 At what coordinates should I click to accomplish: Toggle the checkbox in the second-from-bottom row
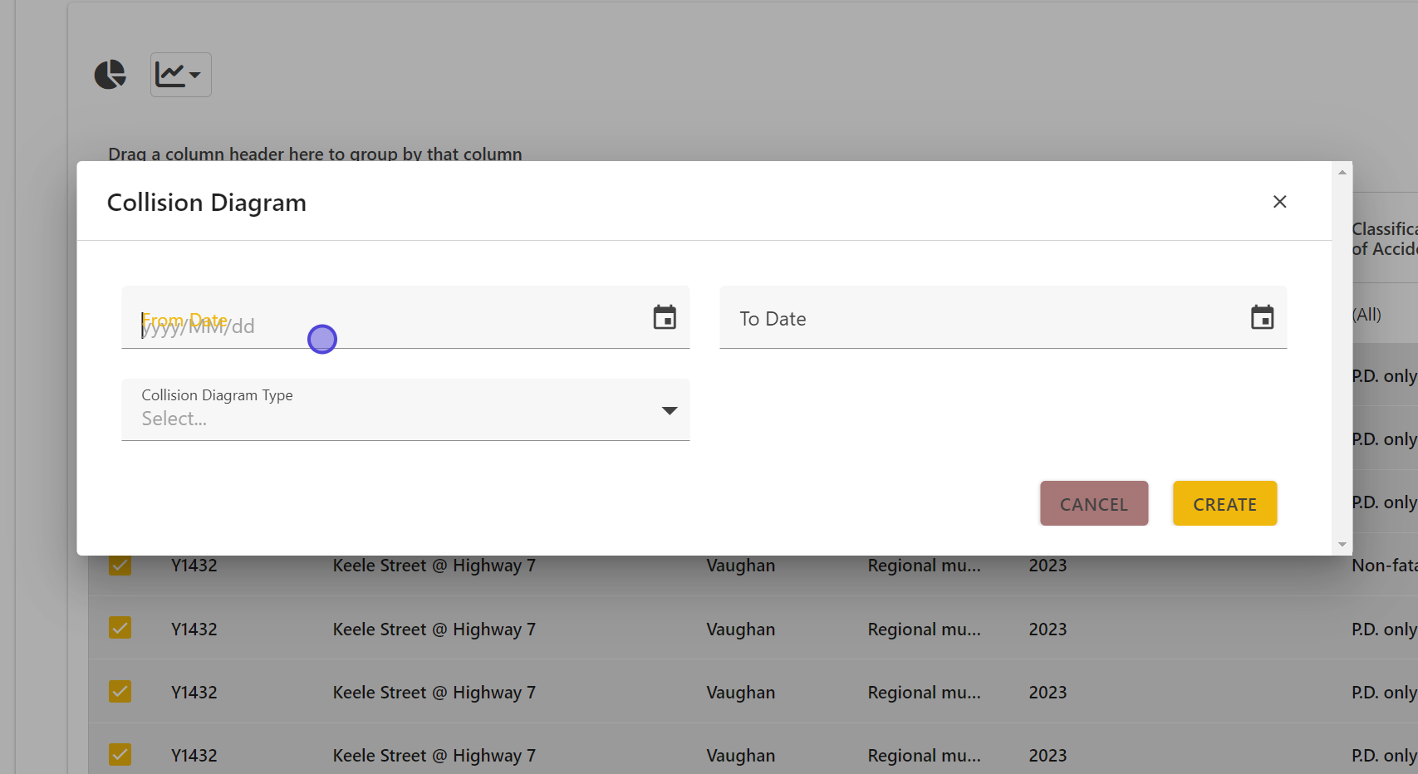coord(120,691)
